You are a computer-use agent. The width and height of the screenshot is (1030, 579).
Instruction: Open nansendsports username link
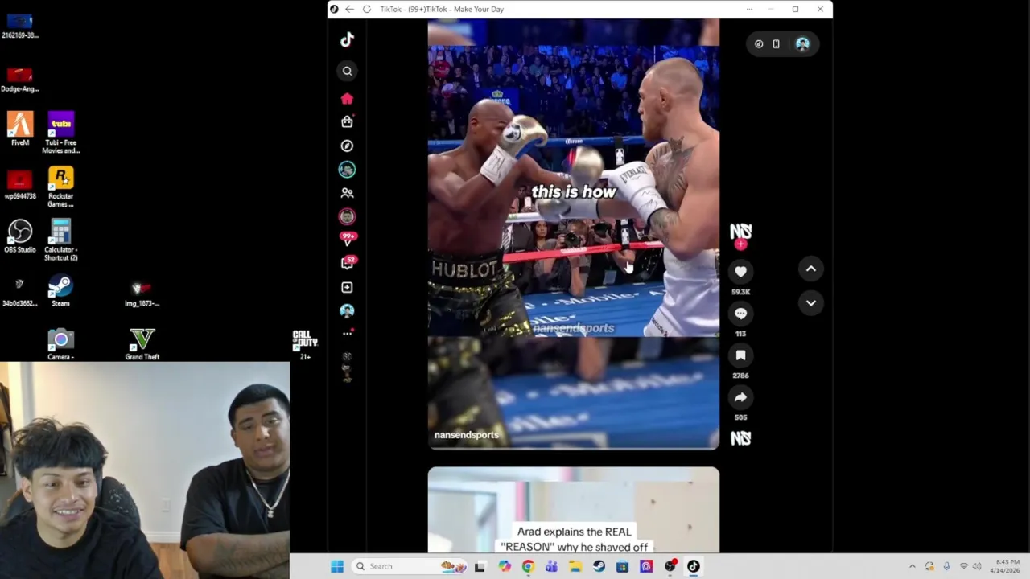coord(467,435)
